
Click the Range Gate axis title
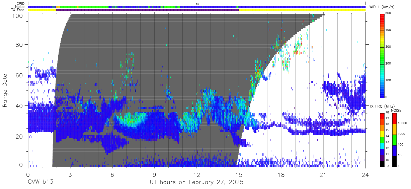5,90
